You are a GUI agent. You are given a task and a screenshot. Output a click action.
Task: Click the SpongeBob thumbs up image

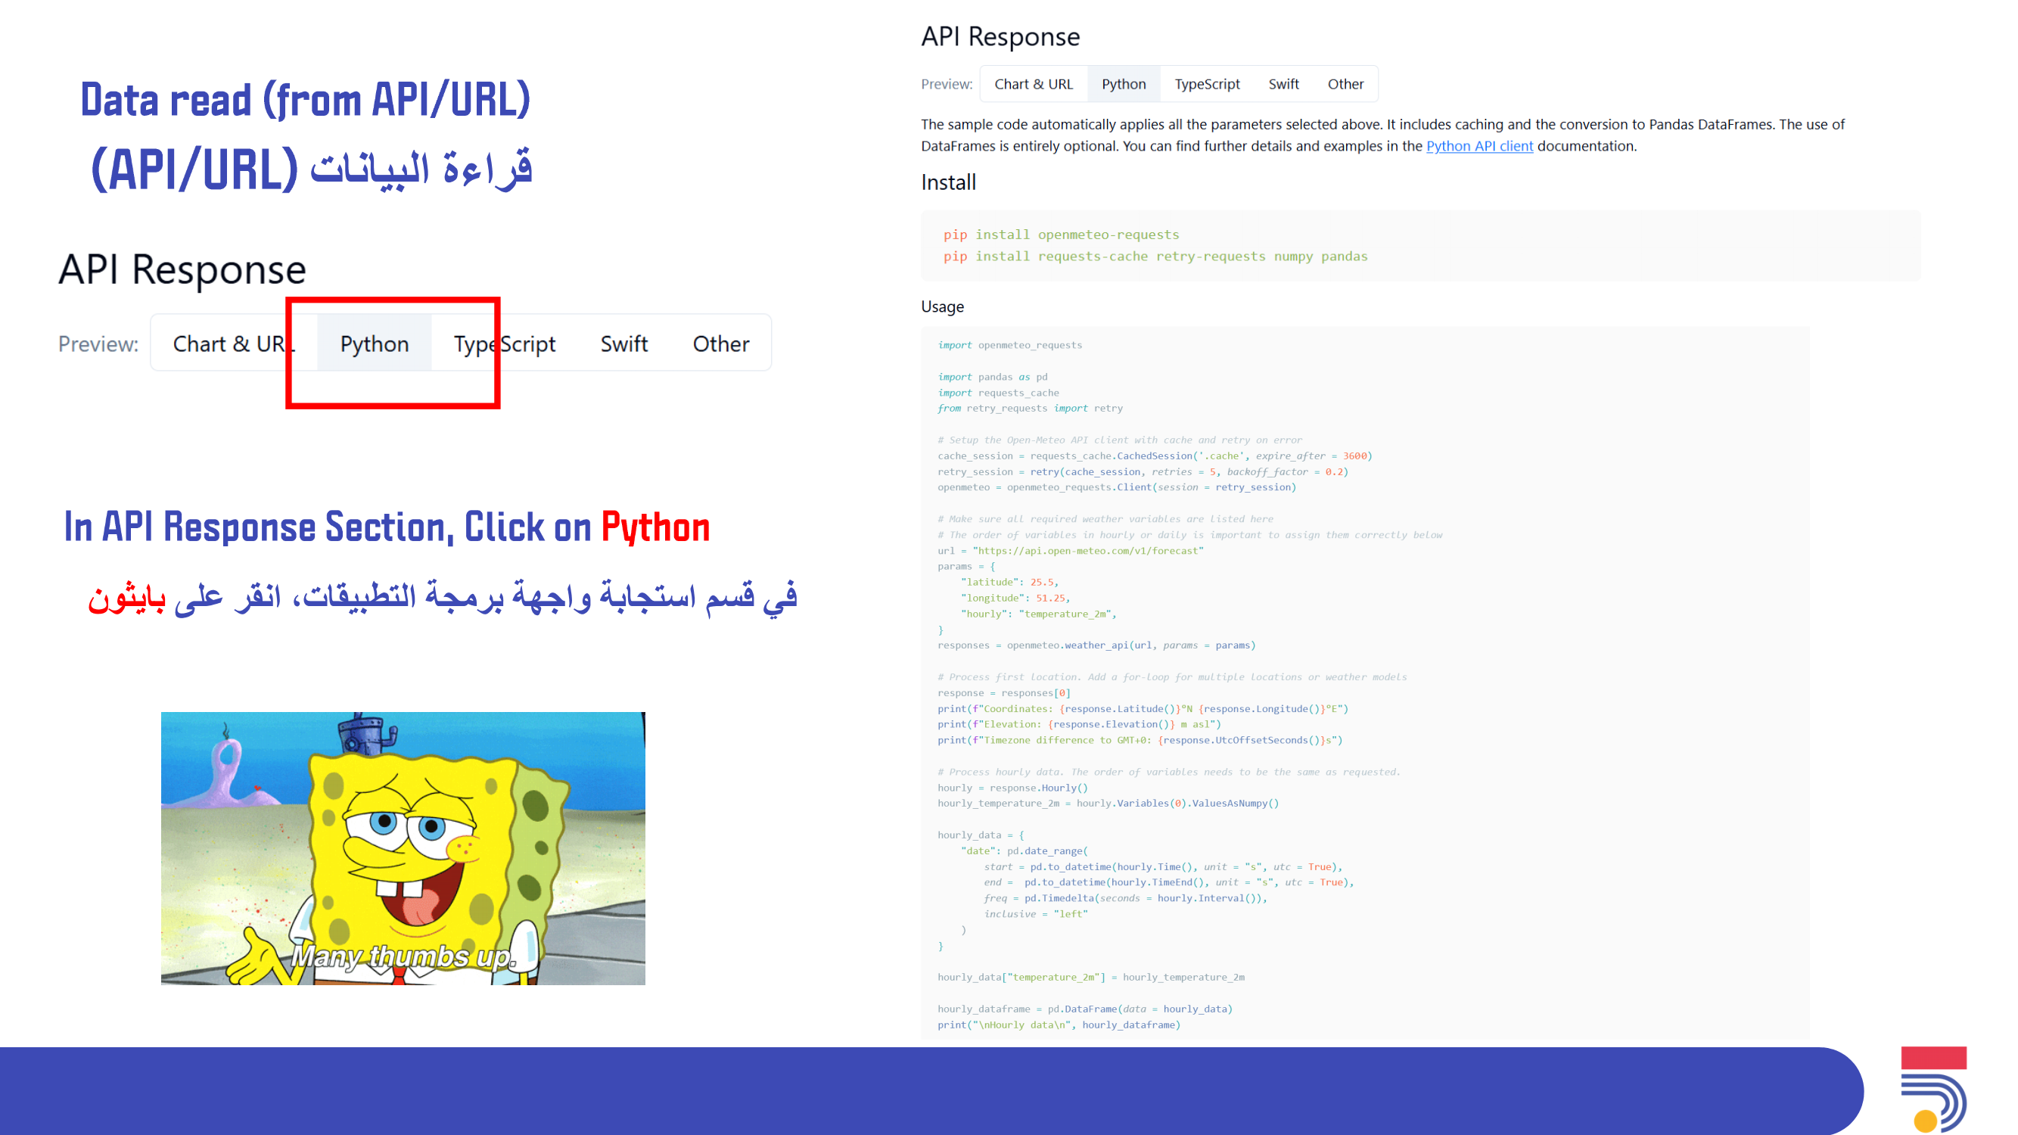(403, 848)
